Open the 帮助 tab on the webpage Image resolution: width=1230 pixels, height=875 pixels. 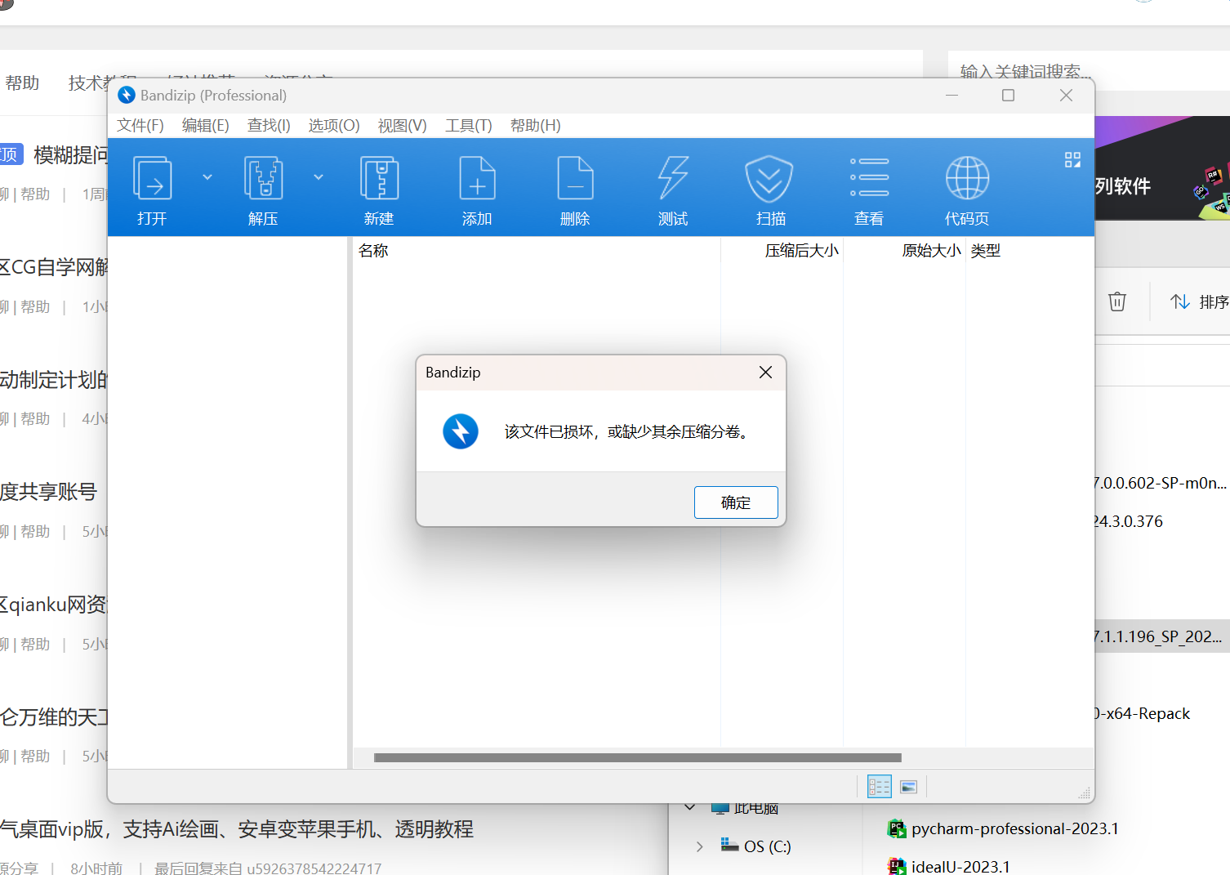tap(22, 83)
